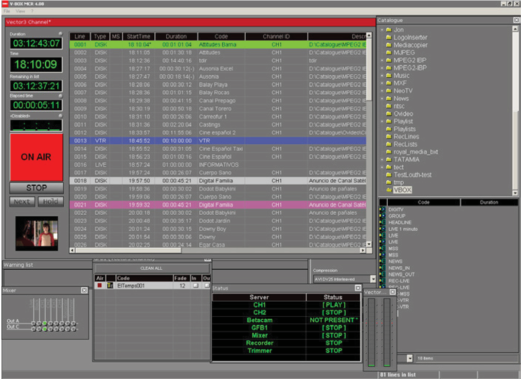Expand the MPEG2 IBP folder node
The width and height of the screenshot is (521, 379).
pos(382,60)
